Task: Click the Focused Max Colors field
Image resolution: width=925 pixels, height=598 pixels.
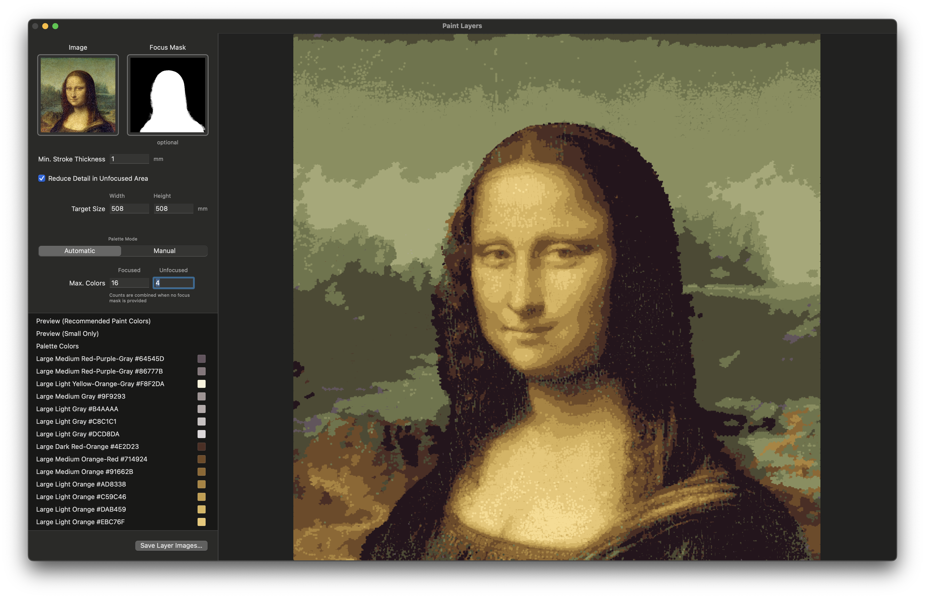Action: 129,283
